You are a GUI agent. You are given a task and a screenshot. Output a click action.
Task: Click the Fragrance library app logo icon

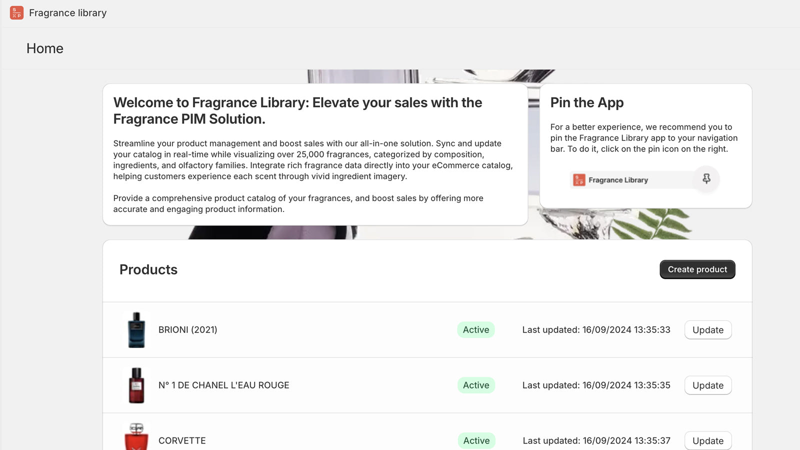pyautogui.click(x=16, y=12)
